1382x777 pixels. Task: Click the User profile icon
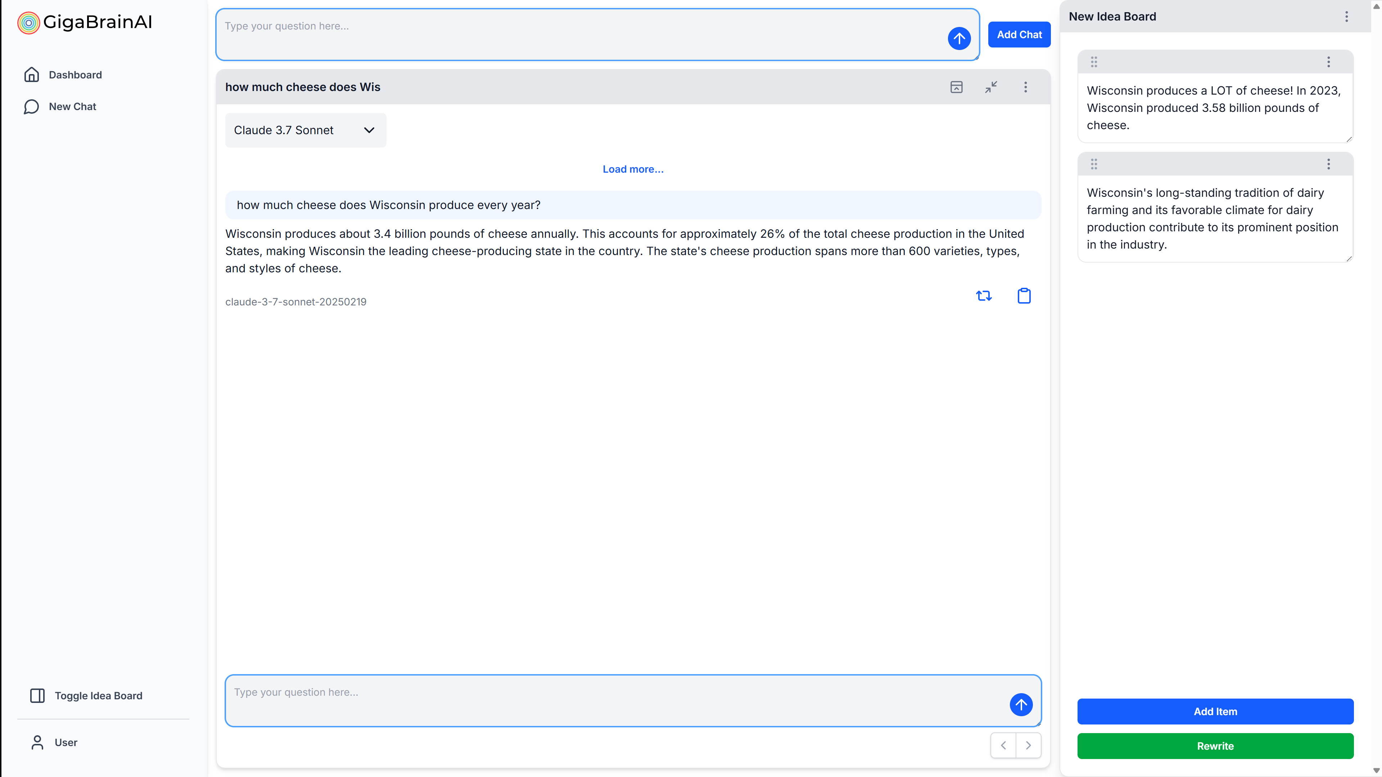click(x=37, y=743)
